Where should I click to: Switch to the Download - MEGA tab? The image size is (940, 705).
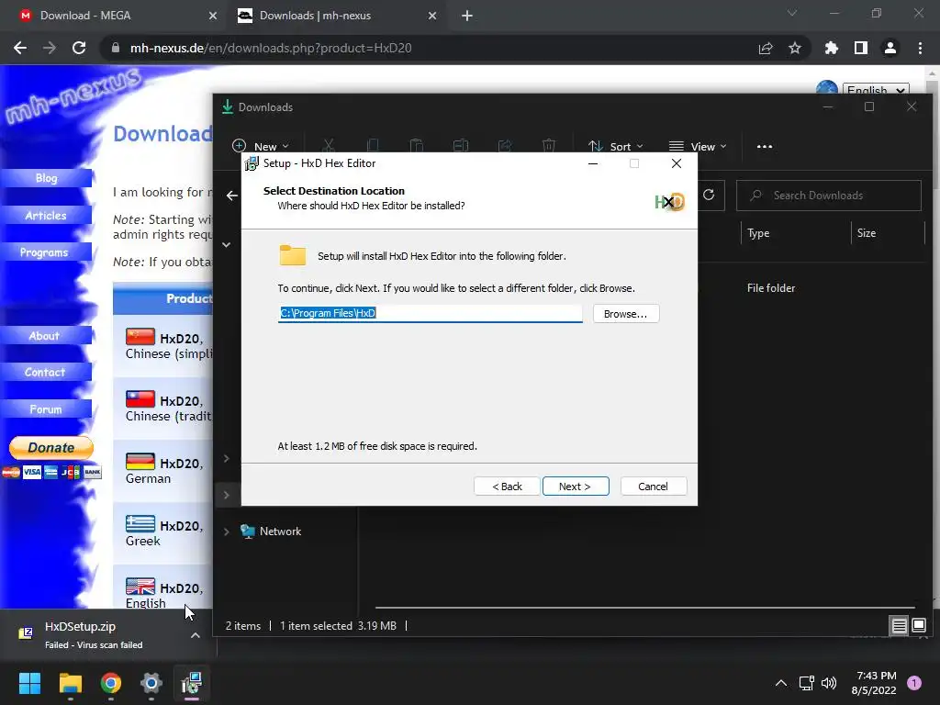pyautogui.click(x=114, y=16)
